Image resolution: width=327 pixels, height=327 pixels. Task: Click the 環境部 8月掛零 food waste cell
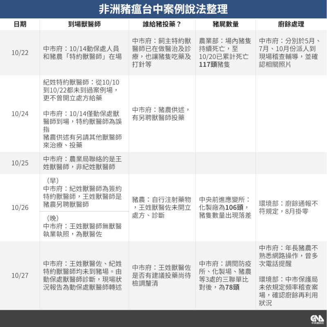[290, 207]
